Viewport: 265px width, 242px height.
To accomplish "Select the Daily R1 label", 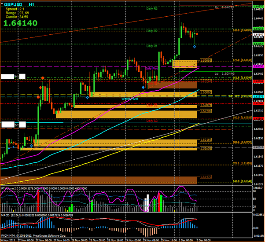I will [x=152, y=46].
